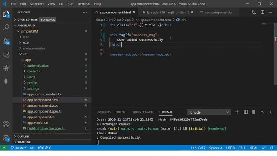Open the Explorer view in activity bar
The image size is (277, 156).
[6, 14]
